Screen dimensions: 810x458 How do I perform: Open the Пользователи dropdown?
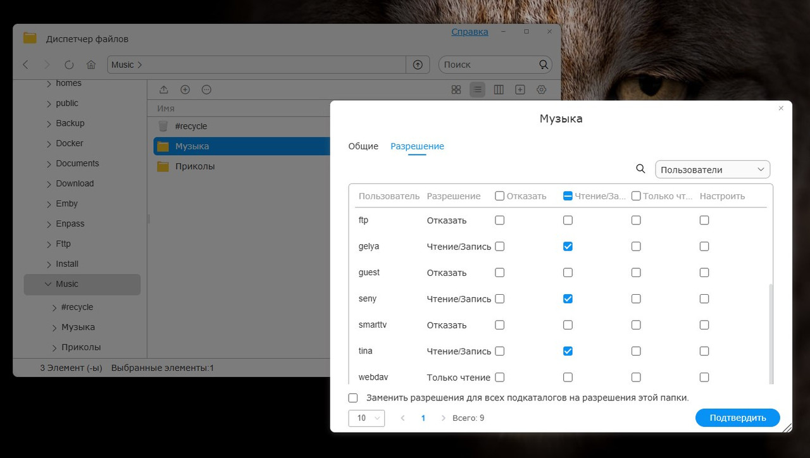point(713,170)
